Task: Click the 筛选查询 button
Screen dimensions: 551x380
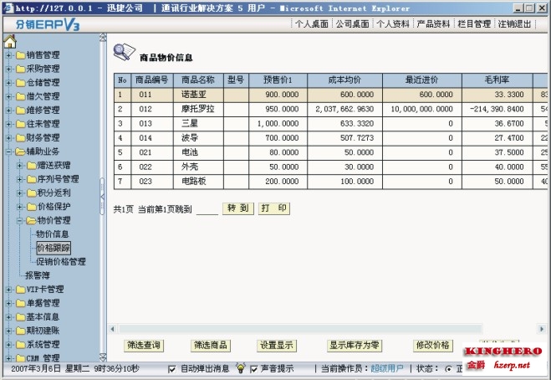Action: pyautogui.click(x=143, y=345)
